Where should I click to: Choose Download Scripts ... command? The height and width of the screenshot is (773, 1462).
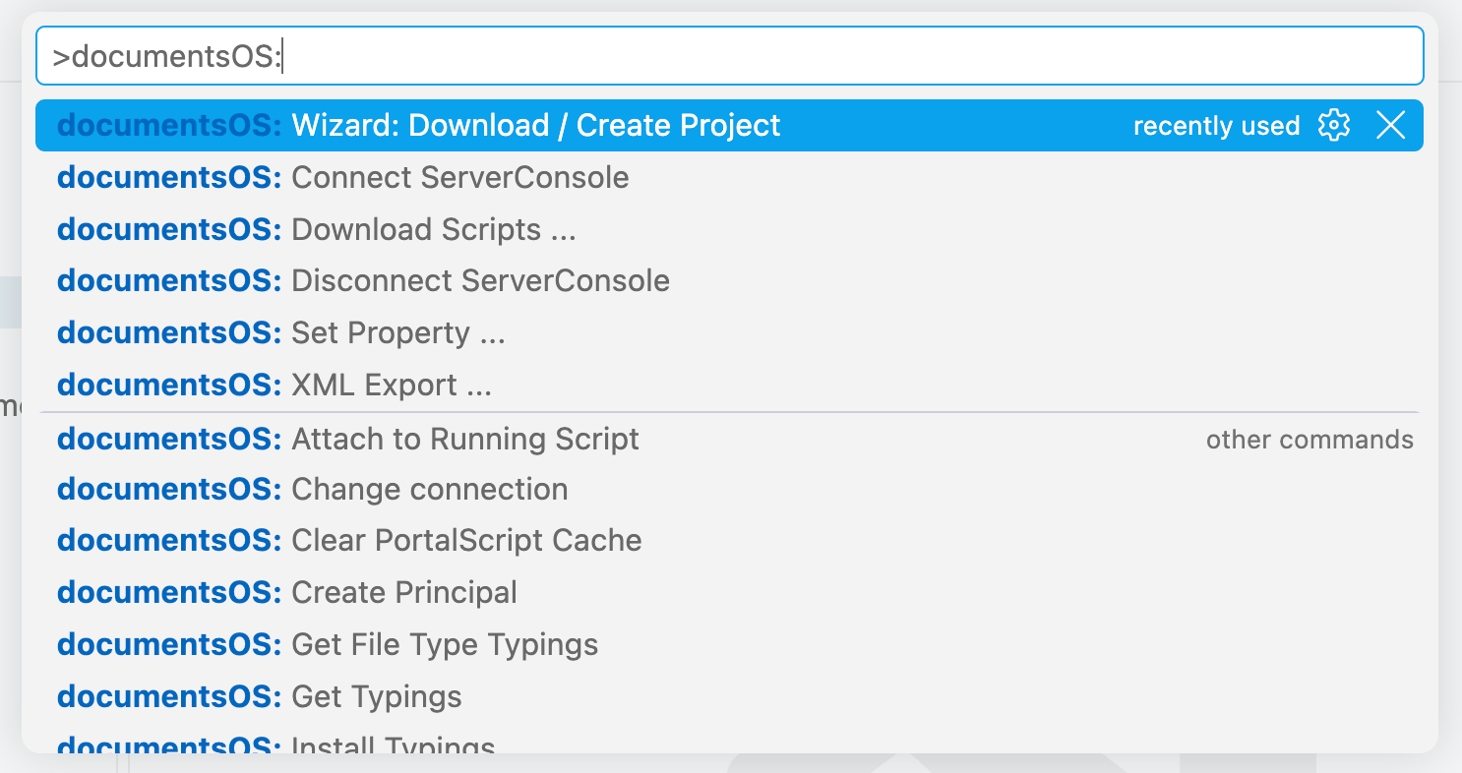click(729, 229)
